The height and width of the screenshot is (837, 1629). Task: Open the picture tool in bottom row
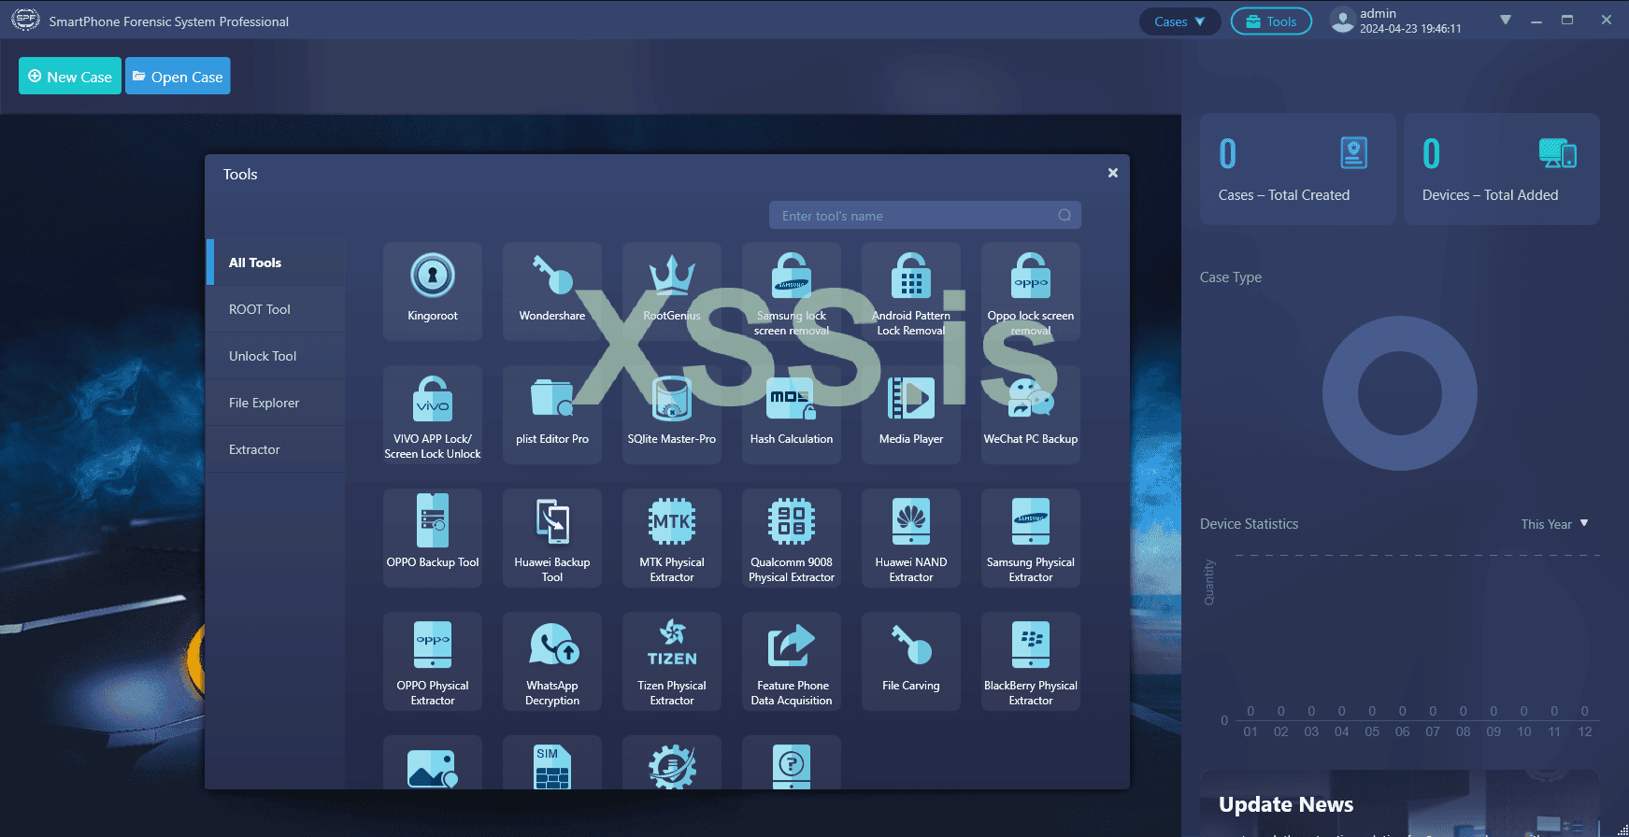pyautogui.click(x=433, y=762)
